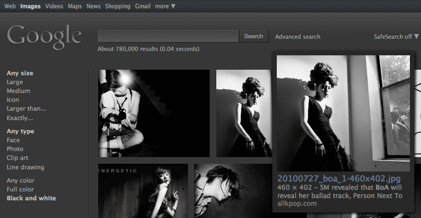This screenshot has height=218, width=421.
Task: Filter results by Icon size
Action: (x=13, y=100)
